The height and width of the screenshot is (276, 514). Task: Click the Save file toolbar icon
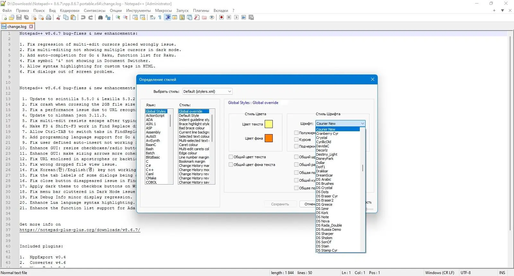coord(19,17)
